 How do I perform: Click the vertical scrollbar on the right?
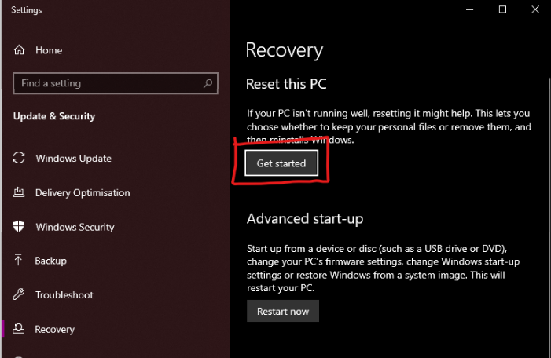[x=549, y=155]
